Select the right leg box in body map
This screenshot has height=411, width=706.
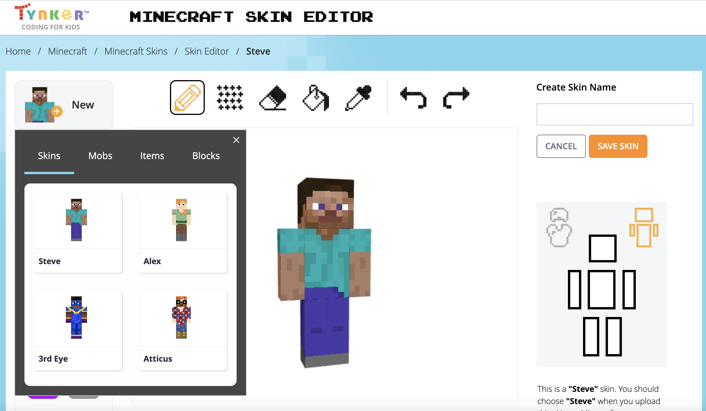[614, 336]
